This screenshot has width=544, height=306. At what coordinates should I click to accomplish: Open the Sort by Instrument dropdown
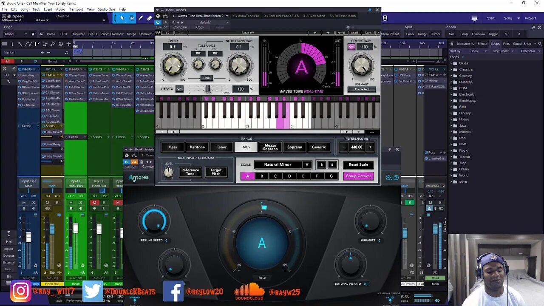click(504, 51)
